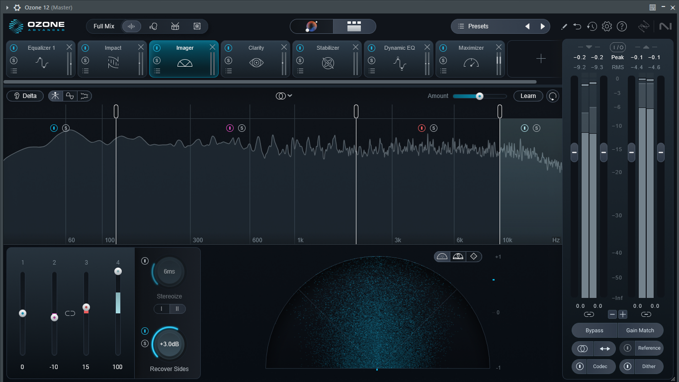The width and height of the screenshot is (679, 382).
Task: Add a module with the plus slot
Action: (541, 59)
